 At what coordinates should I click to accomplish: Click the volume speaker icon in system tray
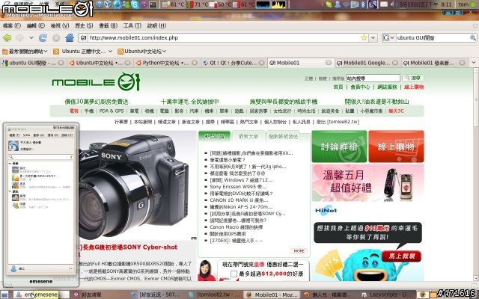[x=394, y=4]
